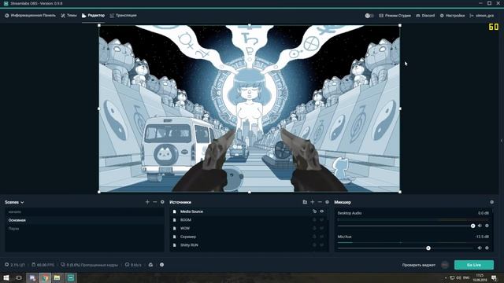The width and height of the screenshot is (504, 283).
Task: Click the system tray volume icon
Action: point(458,277)
